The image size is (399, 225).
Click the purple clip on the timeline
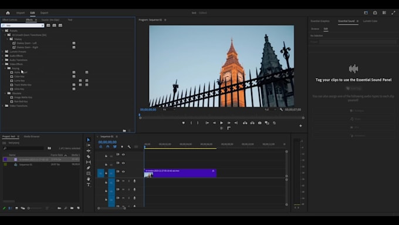coord(180,173)
